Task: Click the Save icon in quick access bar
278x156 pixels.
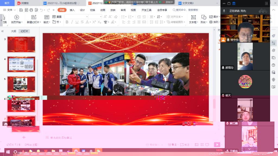Action: click(x=21, y=10)
